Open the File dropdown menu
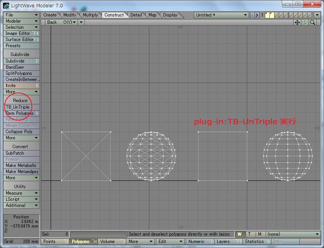The height and width of the screenshot is (248, 324). click(21, 15)
